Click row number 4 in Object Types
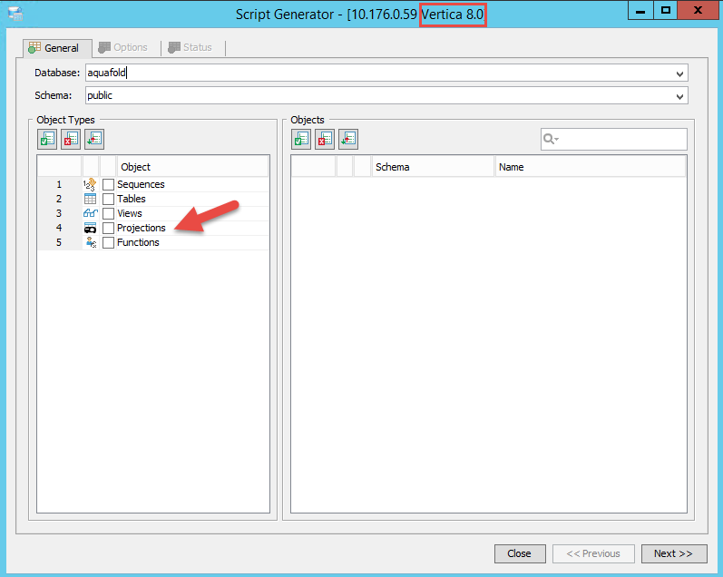723x577 pixels. pyautogui.click(x=59, y=228)
